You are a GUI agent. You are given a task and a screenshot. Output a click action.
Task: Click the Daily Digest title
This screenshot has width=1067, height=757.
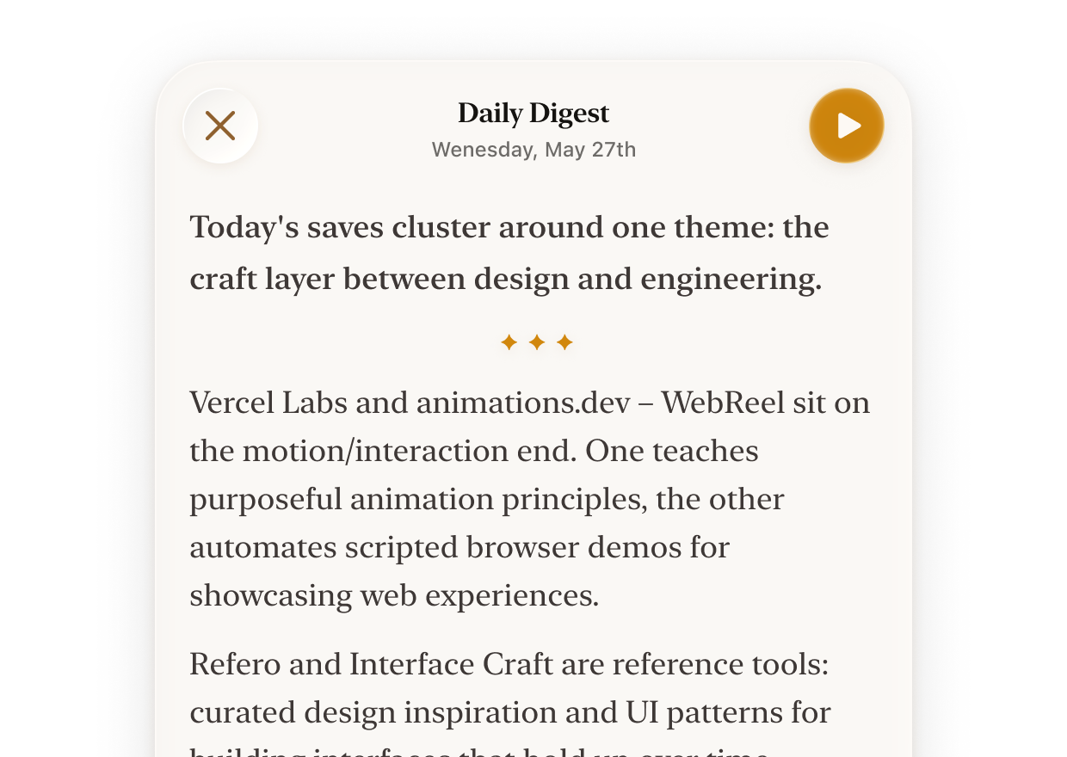[533, 114]
